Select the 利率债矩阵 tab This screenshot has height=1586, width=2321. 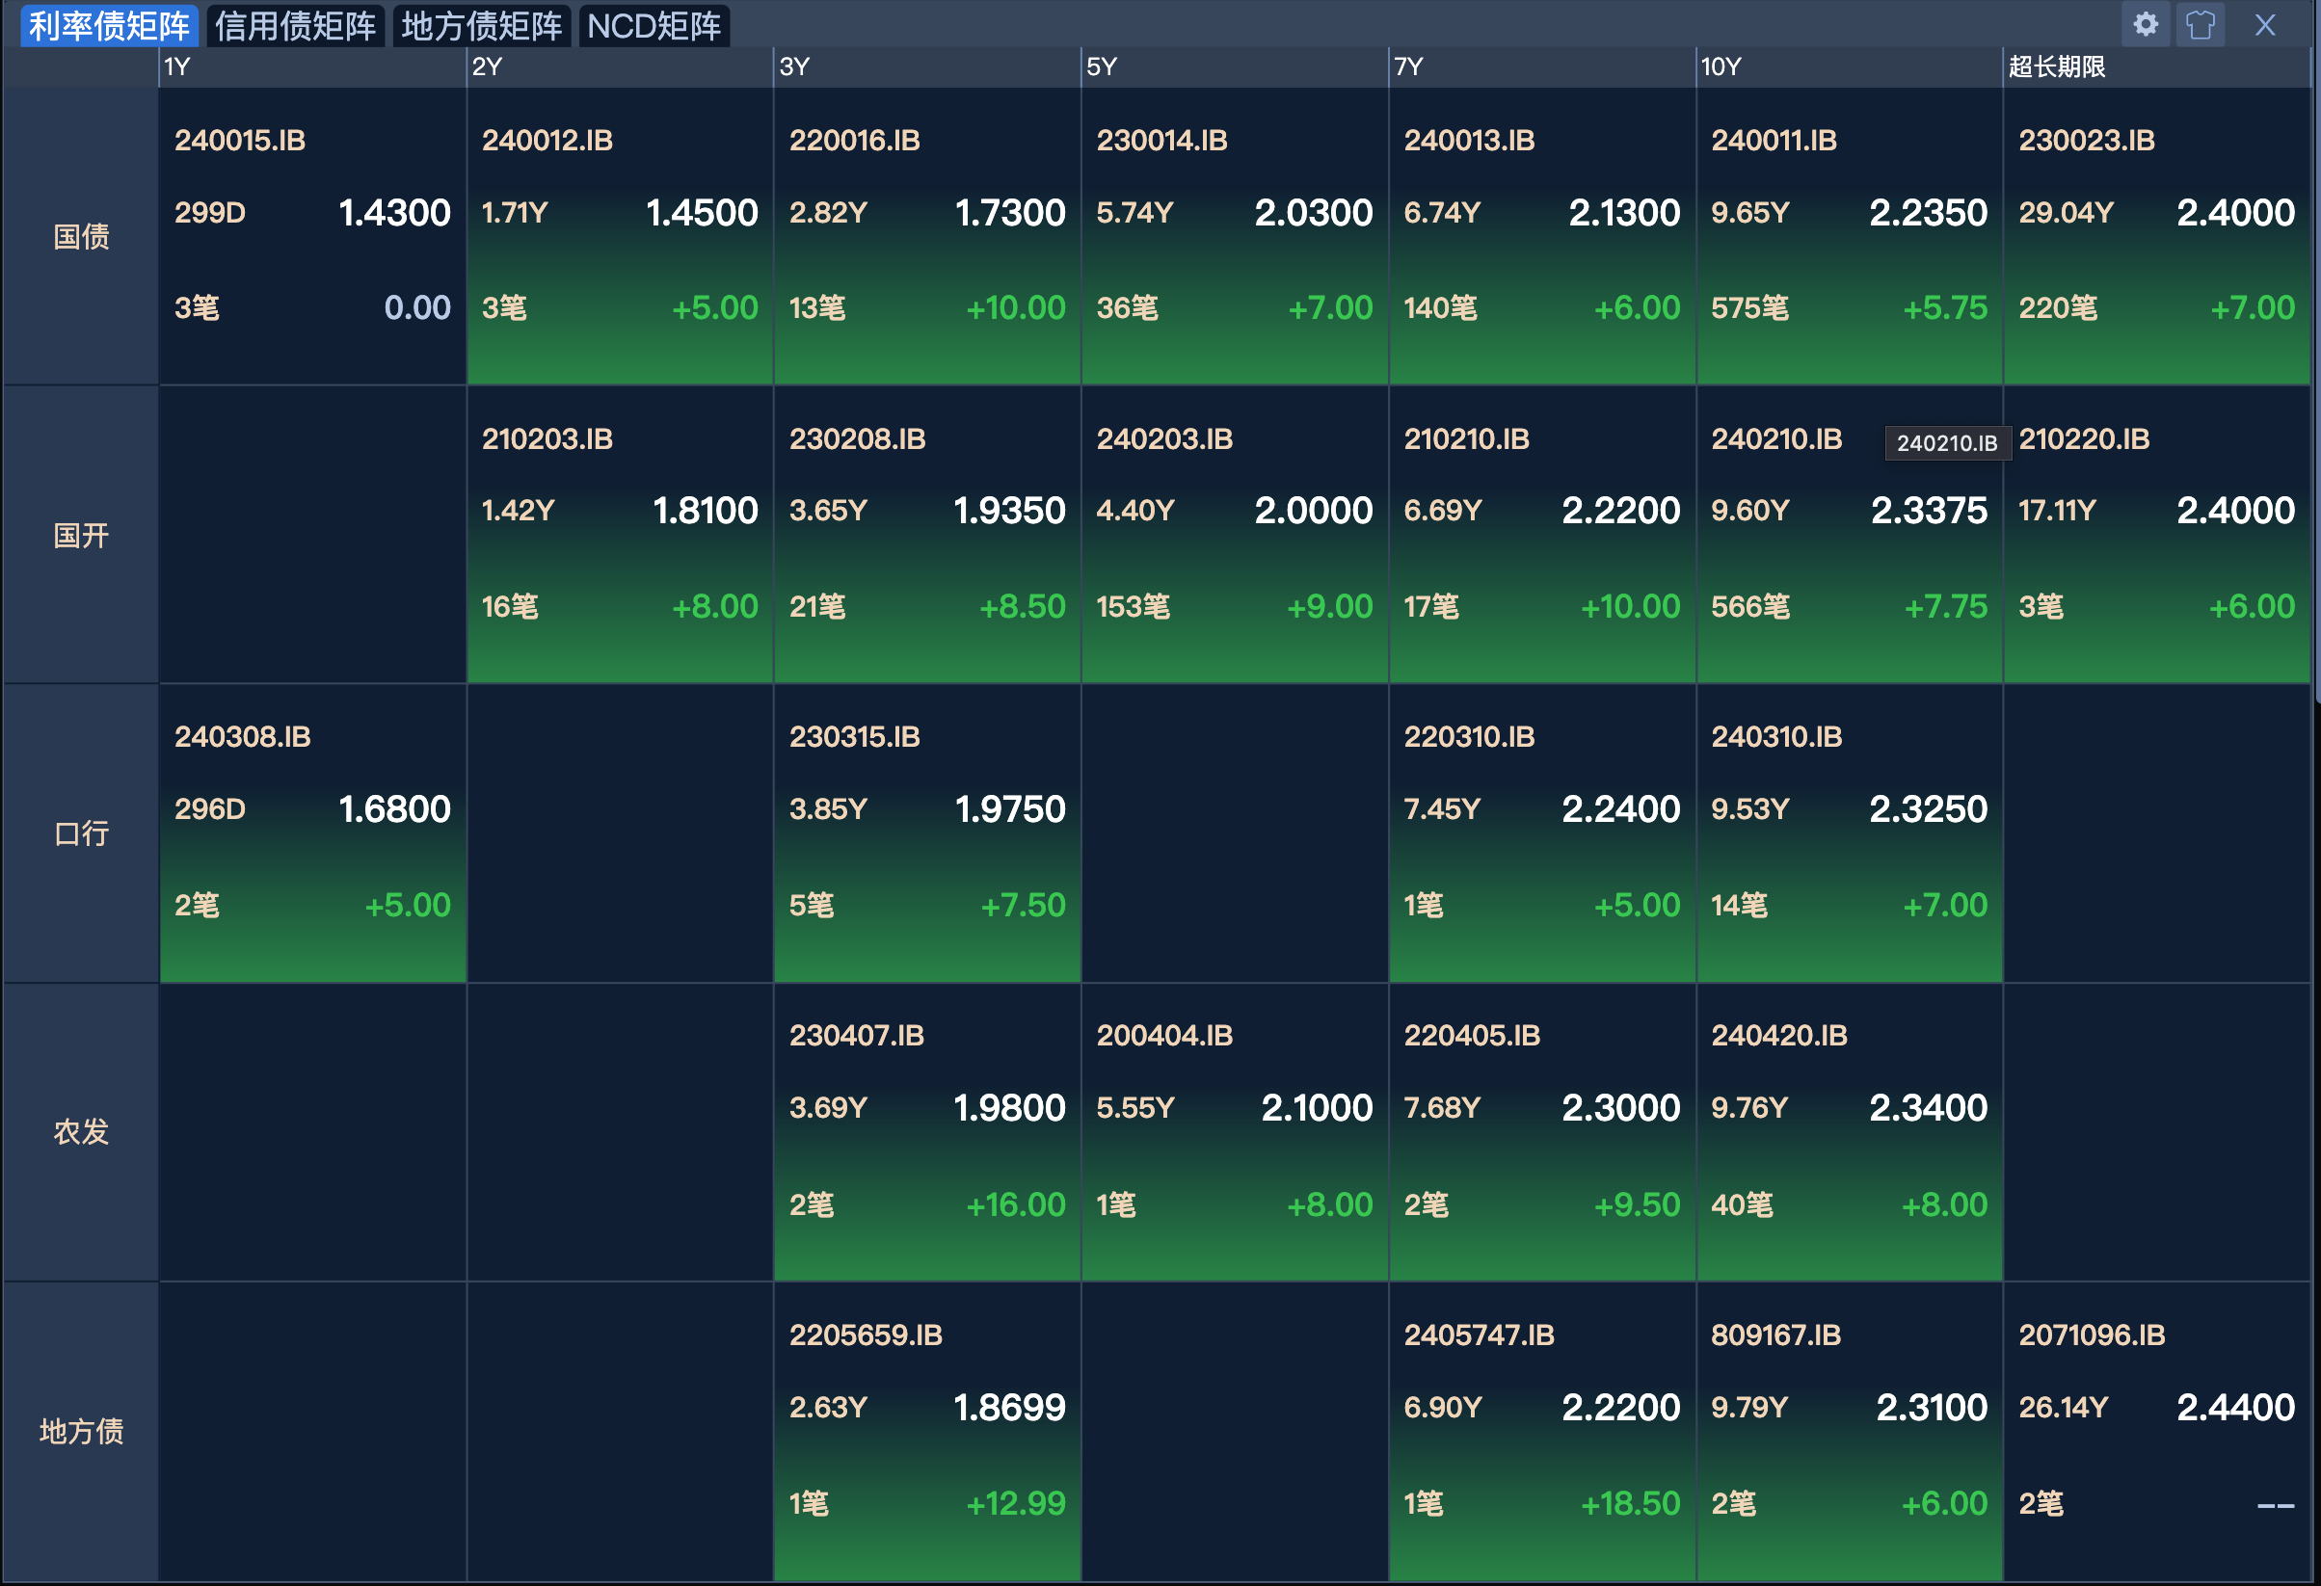click(x=109, y=26)
